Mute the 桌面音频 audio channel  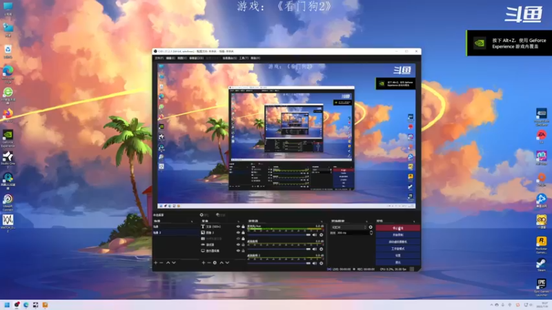coord(315,249)
